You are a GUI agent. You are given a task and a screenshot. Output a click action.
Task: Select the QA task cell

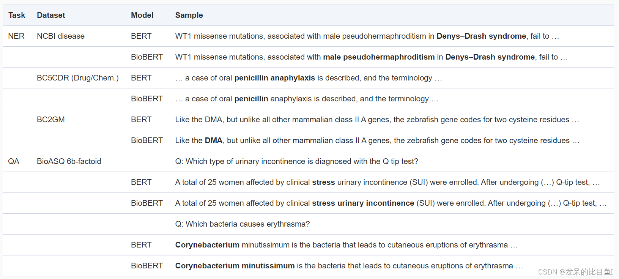point(14,161)
